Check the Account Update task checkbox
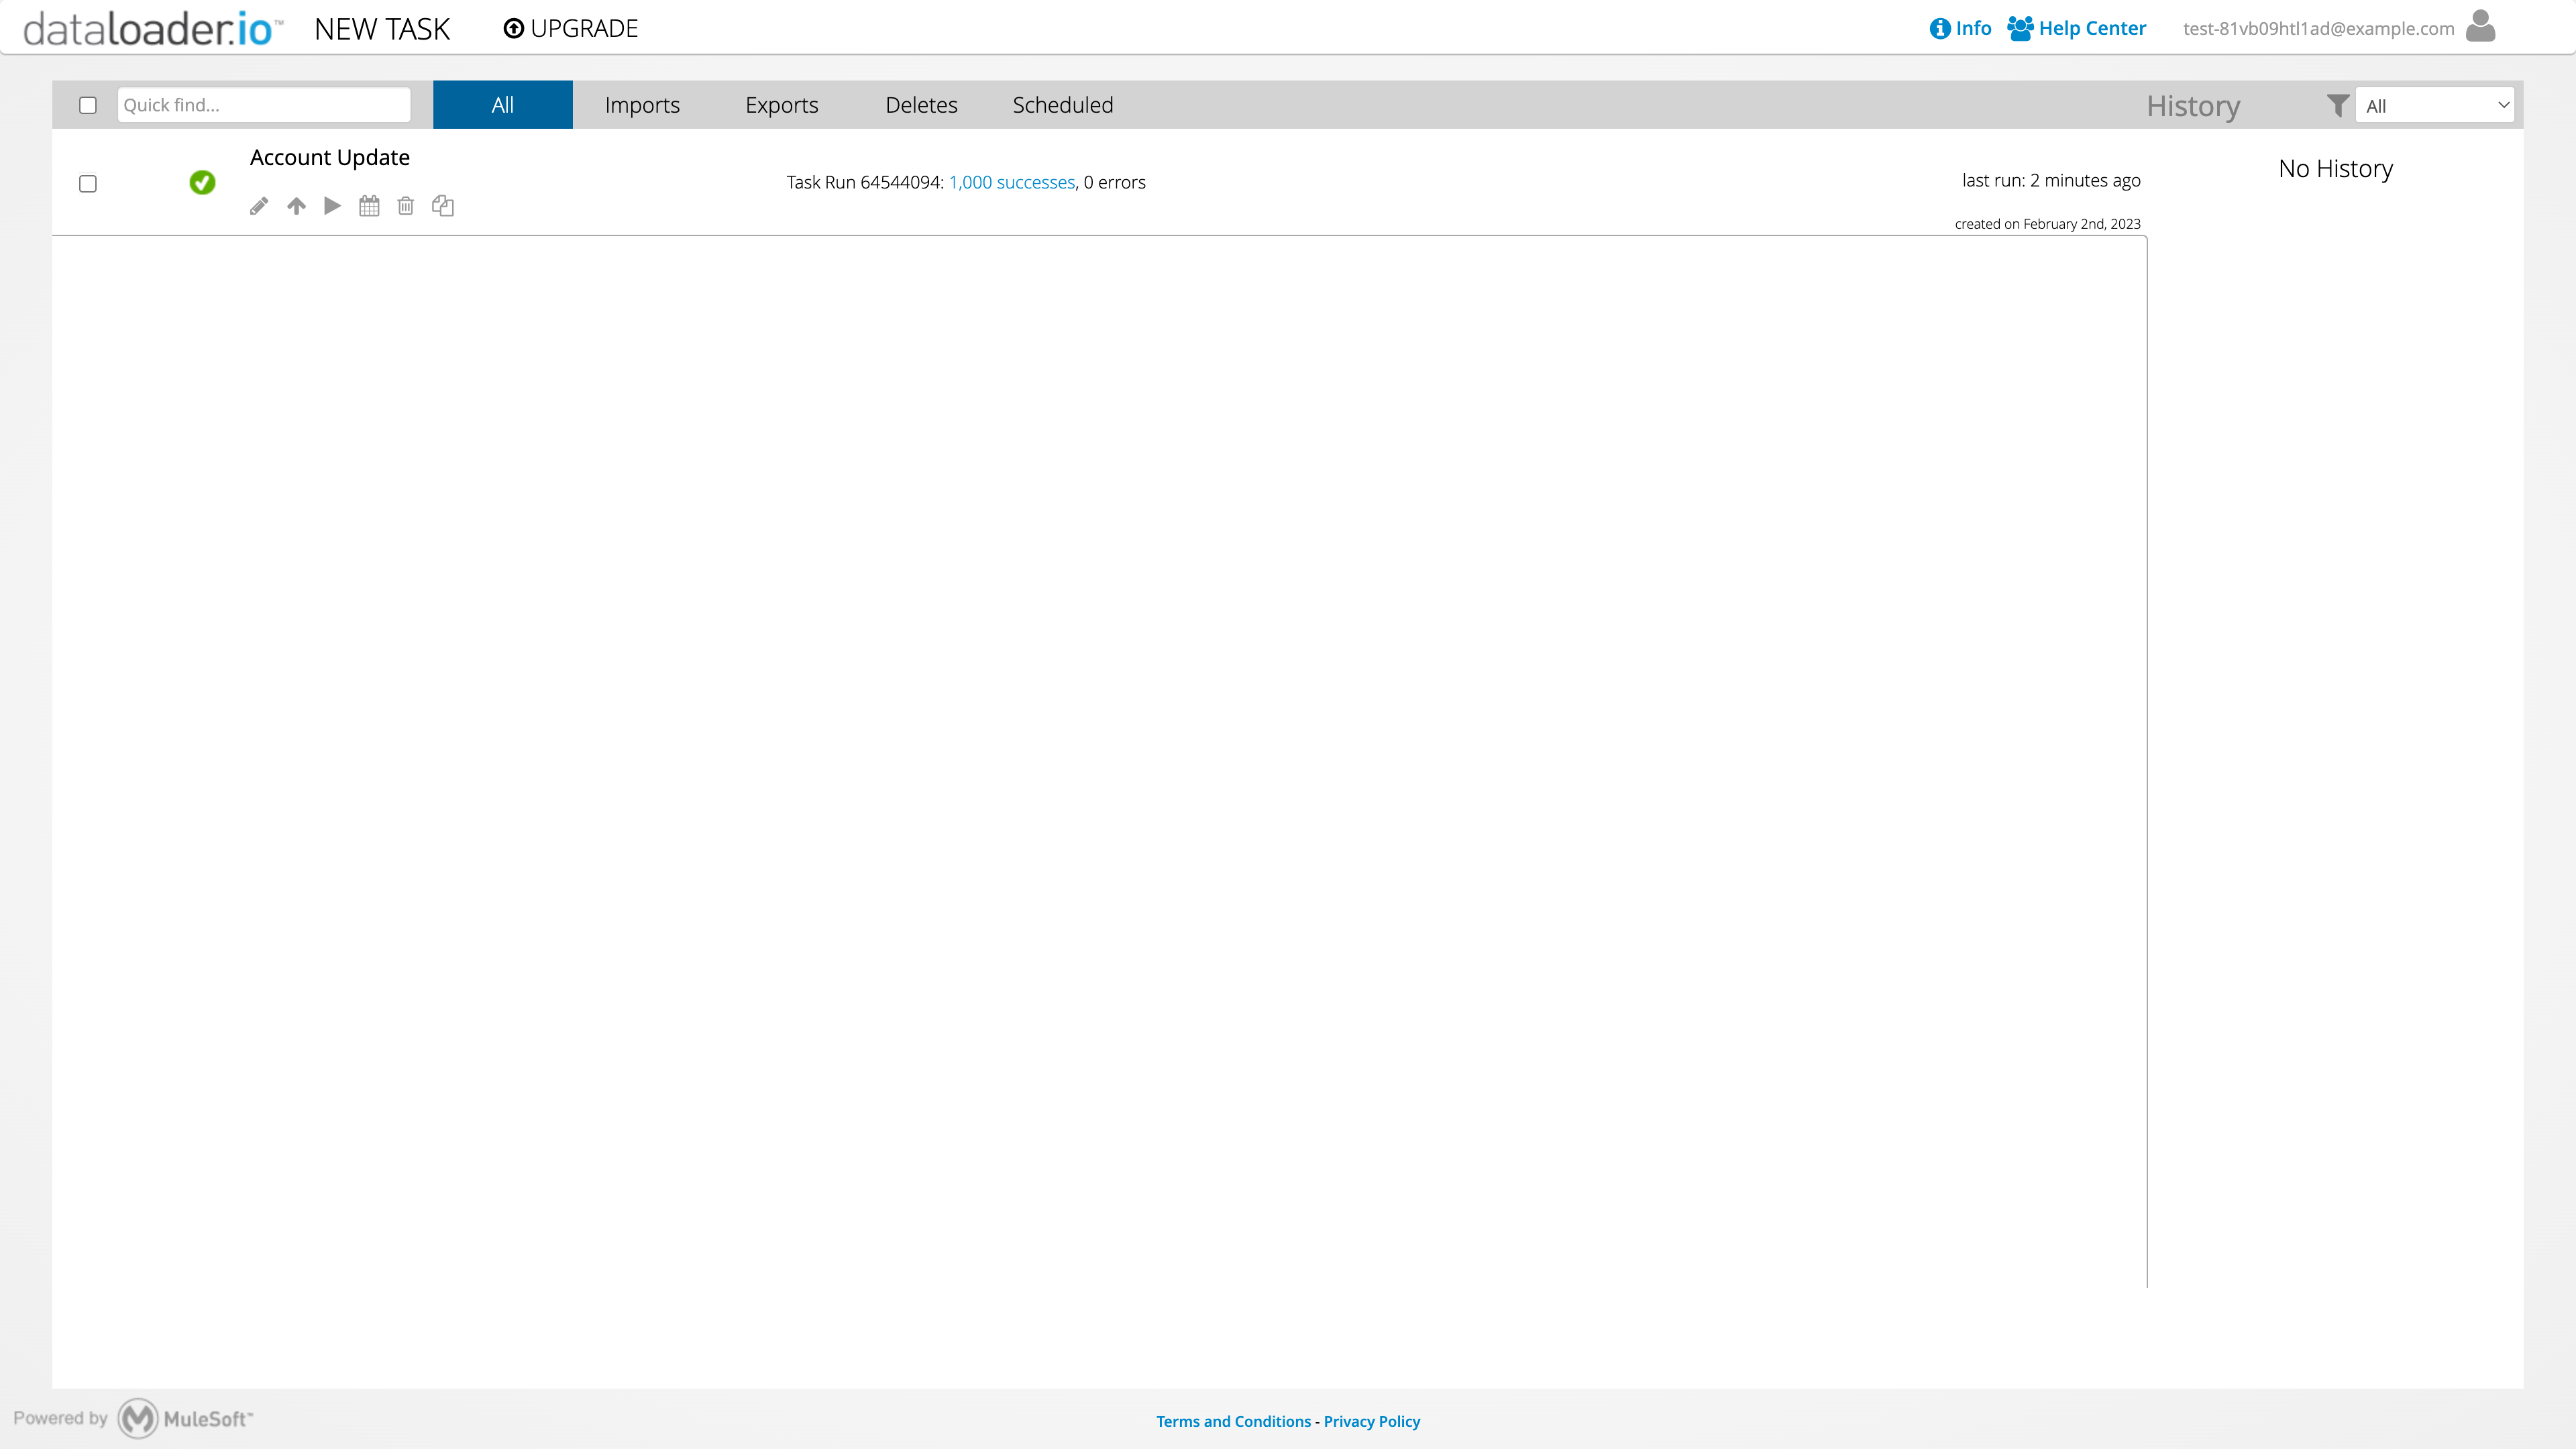Image resolution: width=2576 pixels, height=1449 pixels. [87, 184]
